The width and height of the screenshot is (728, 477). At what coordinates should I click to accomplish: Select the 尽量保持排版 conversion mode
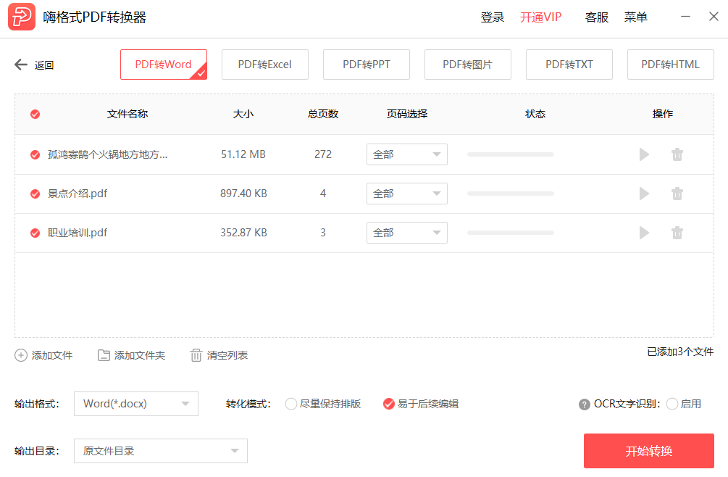pyautogui.click(x=291, y=404)
